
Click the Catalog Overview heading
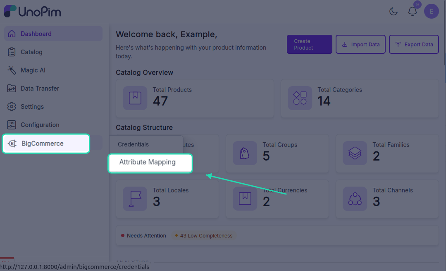(145, 72)
